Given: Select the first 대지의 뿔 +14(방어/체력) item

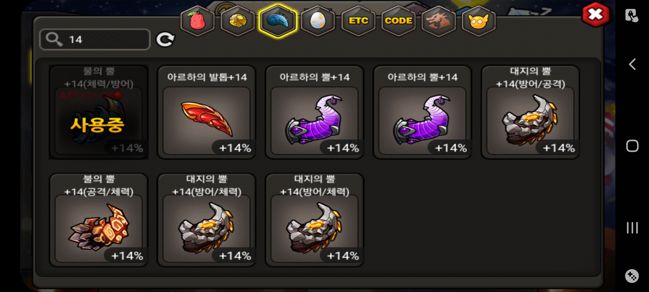Looking at the screenshot, I should [207, 220].
